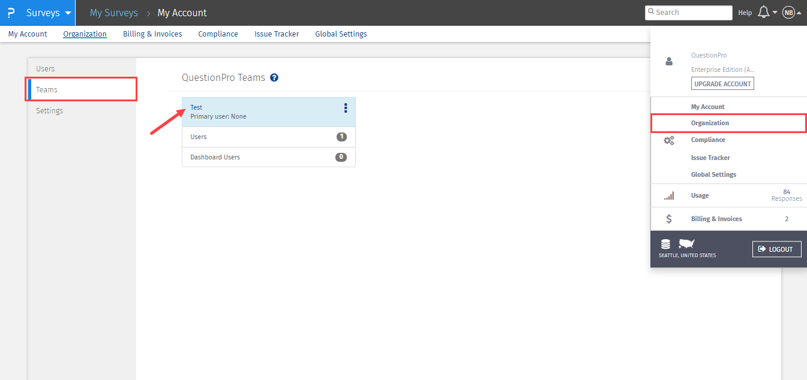The width and height of the screenshot is (807, 380).
Task: Click the NB user avatar icon
Action: click(x=788, y=13)
